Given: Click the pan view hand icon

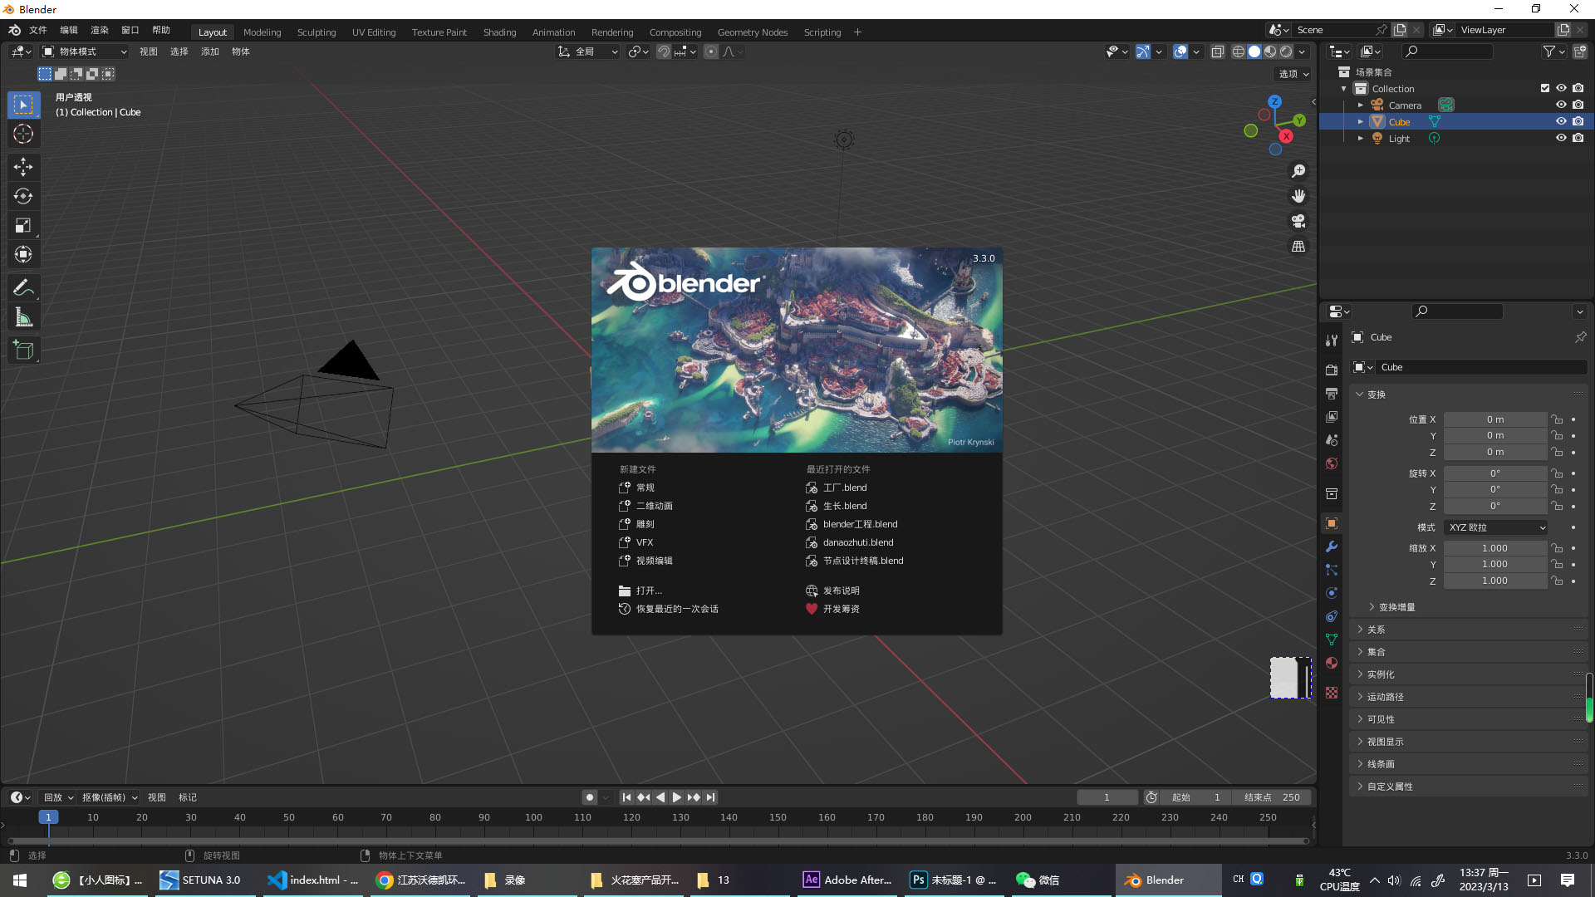Looking at the screenshot, I should click(x=1298, y=196).
